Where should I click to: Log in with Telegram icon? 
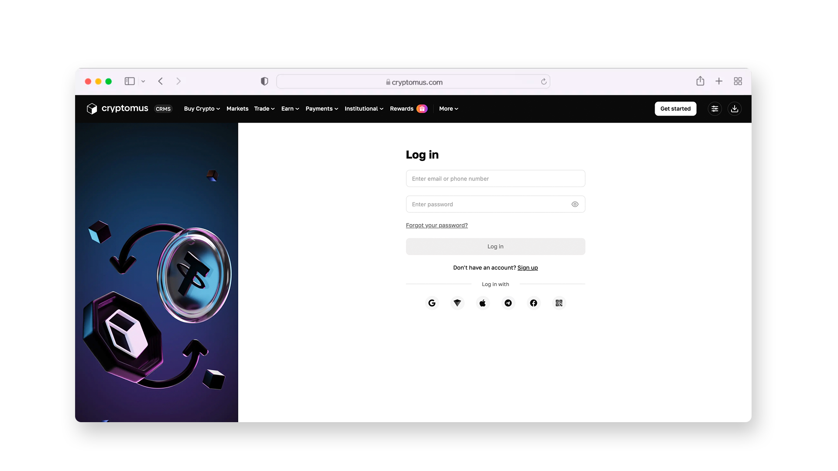pos(508,303)
